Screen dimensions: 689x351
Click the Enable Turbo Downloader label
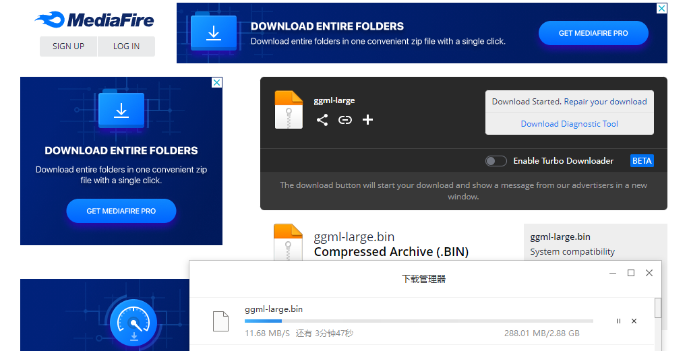pyautogui.click(x=564, y=161)
